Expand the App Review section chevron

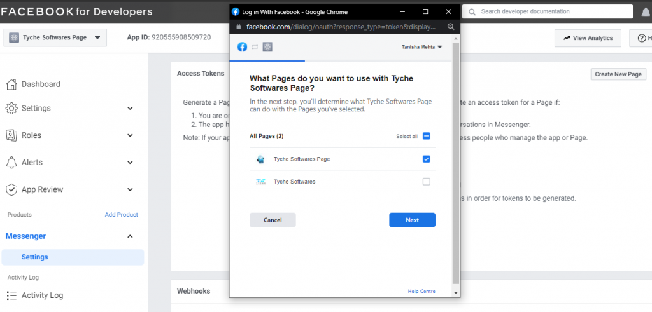pos(130,189)
